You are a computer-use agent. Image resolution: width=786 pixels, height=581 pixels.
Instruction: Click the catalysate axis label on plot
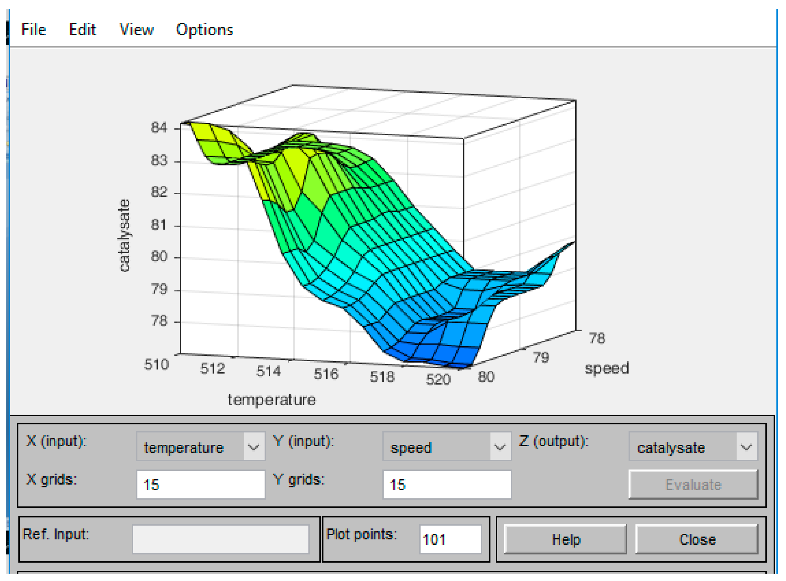pyautogui.click(x=124, y=236)
